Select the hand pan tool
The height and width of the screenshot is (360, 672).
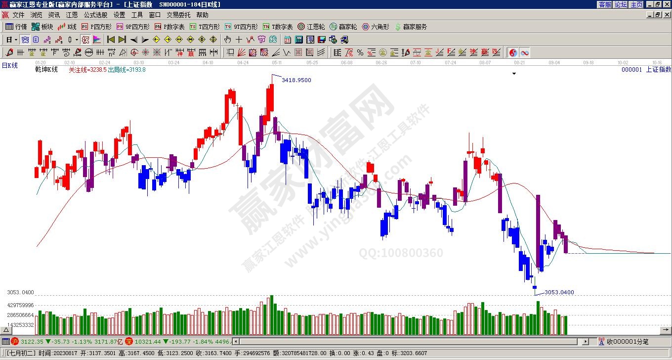point(227,40)
